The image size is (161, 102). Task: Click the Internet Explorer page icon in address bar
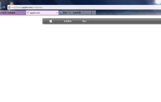tap(9, 7)
